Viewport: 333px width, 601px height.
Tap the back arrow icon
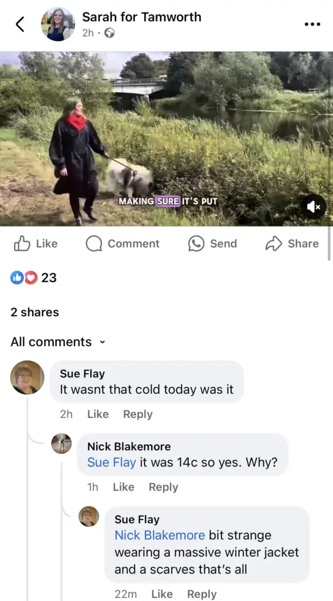[20, 24]
